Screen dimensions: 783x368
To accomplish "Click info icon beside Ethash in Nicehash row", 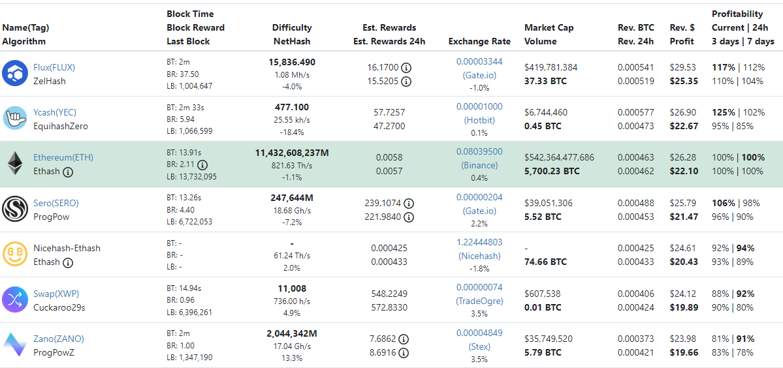I will coord(69,262).
